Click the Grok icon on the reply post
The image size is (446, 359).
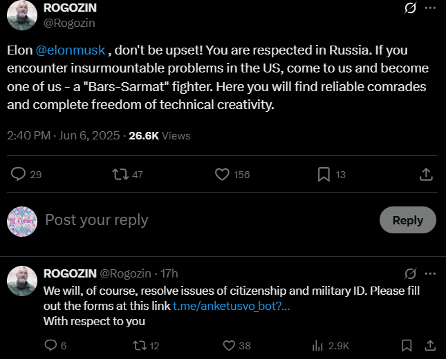pos(410,273)
